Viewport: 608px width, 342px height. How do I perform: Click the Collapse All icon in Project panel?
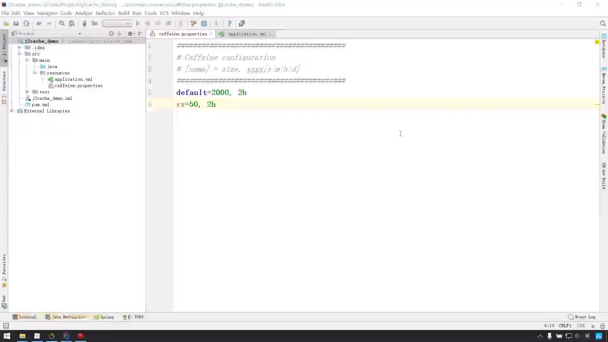(x=119, y=34)
